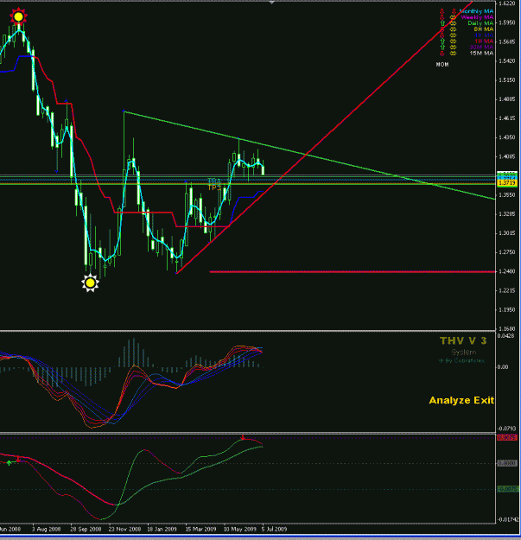Screen dimensions: 521x540
Task: Select the 15M MA label
Action: pos(482,53)
